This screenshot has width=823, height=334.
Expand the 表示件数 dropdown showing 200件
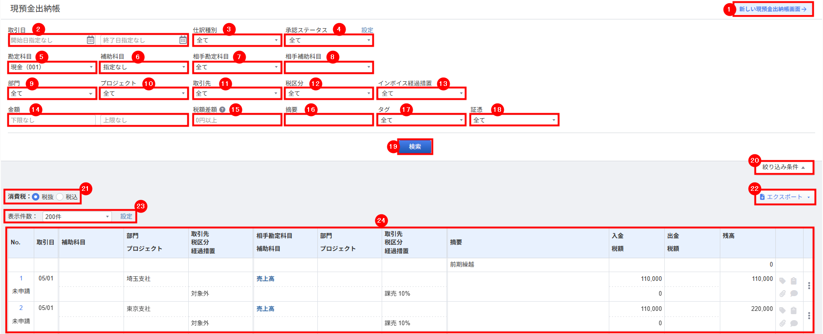click(77, 217)
